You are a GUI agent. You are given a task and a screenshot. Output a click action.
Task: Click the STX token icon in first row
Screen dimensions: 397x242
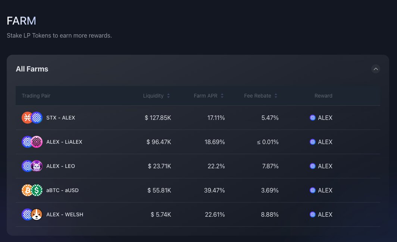coord(27,118)
